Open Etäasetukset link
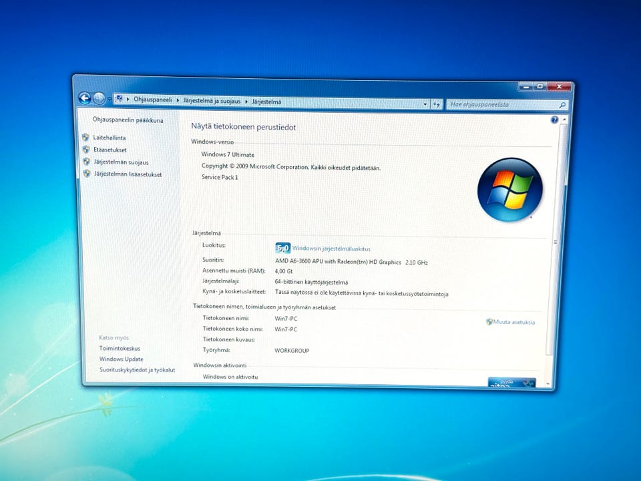This screenshot has width=641, height=481. click(x=110, y=150)
